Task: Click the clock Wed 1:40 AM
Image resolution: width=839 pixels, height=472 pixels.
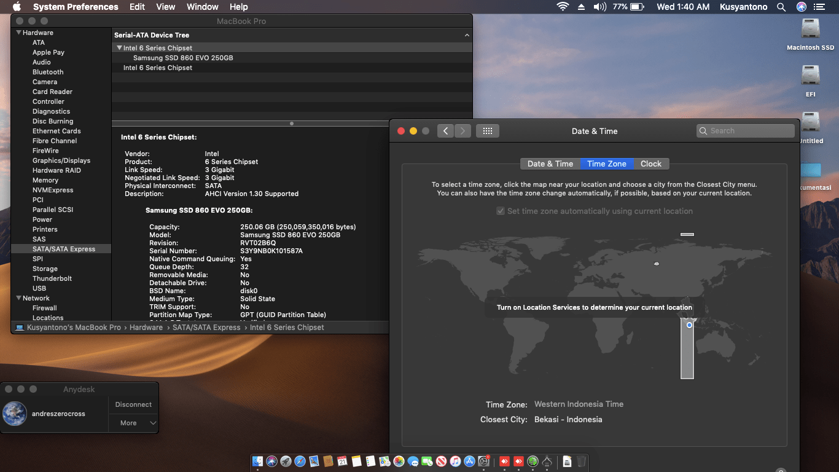Action: click(x=683, y=7)
